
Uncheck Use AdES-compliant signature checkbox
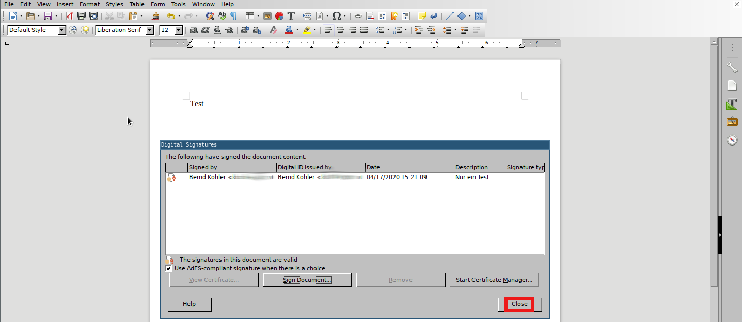tap(168, 268)
